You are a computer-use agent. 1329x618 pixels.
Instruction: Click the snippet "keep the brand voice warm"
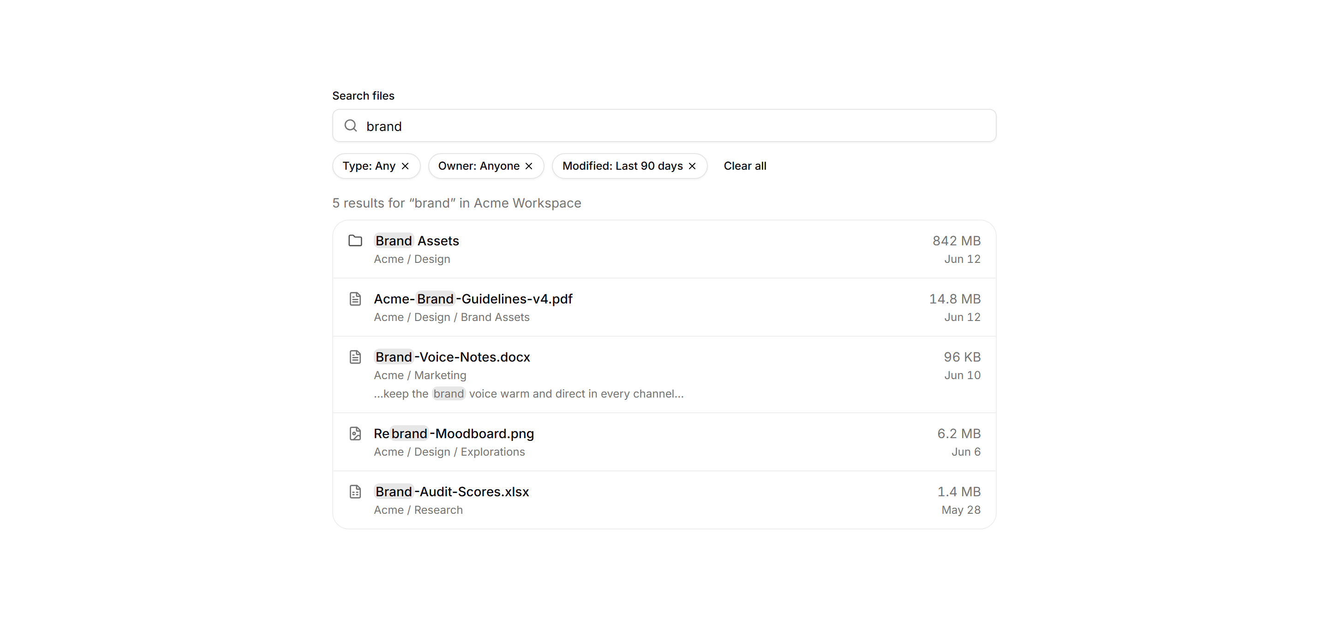529,394
